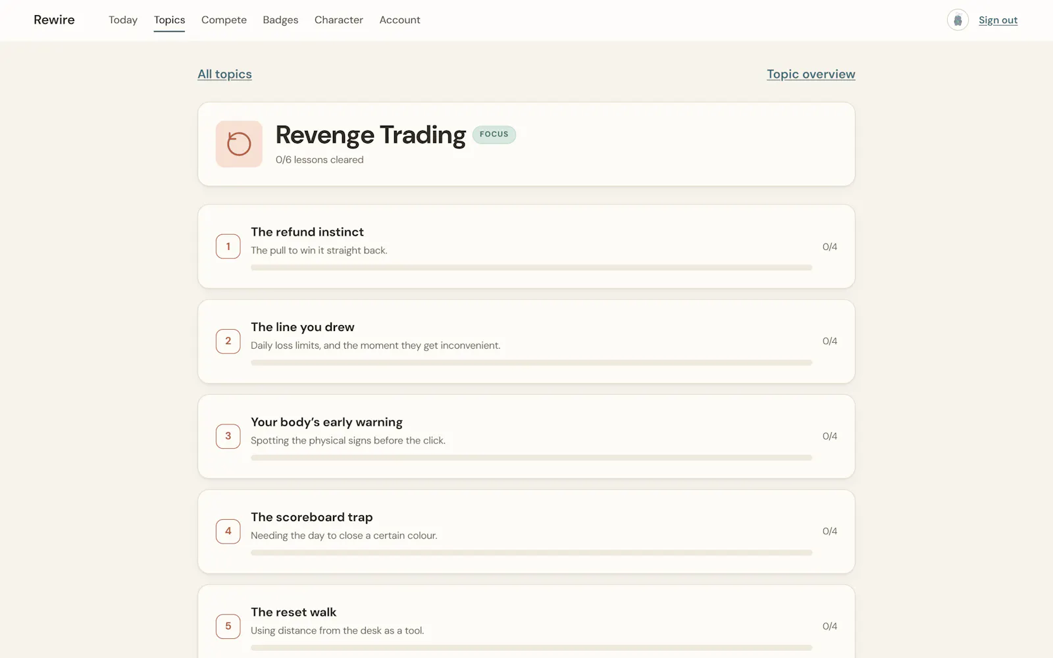Screen dimensions: 1053x658
Task: Open The scoreboard trap lesson
Action: coord(526,532)
